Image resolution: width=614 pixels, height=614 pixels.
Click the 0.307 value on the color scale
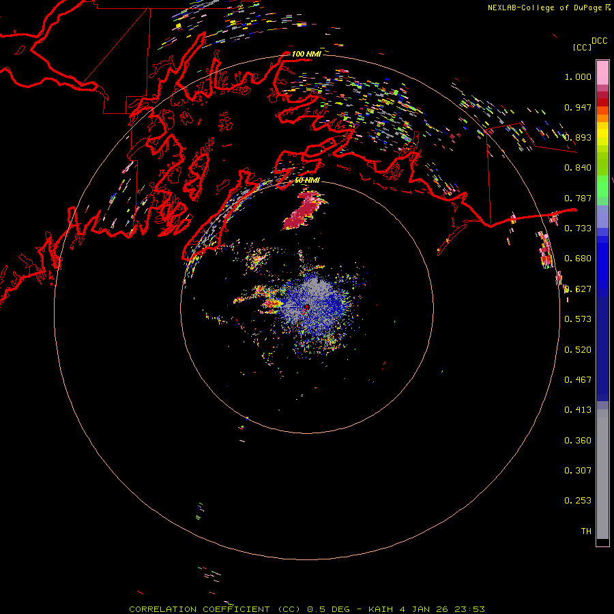[x=578, y=471]
